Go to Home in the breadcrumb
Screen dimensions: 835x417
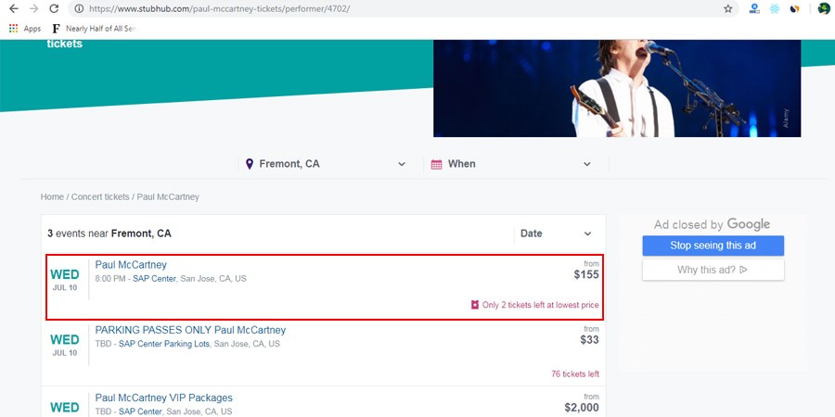[x=52, y=197]
